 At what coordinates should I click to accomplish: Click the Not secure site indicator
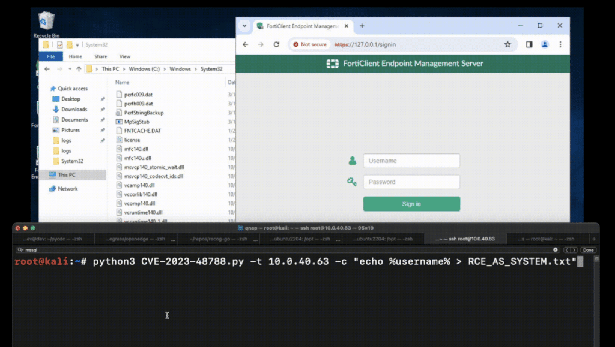309,44
